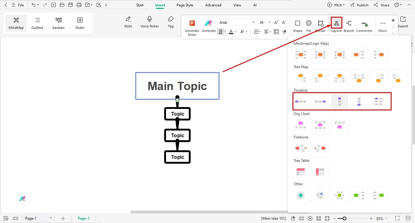Screen dimensions: 415x223
Task: Switch to Kanban view mode
Action: (59, 23)
